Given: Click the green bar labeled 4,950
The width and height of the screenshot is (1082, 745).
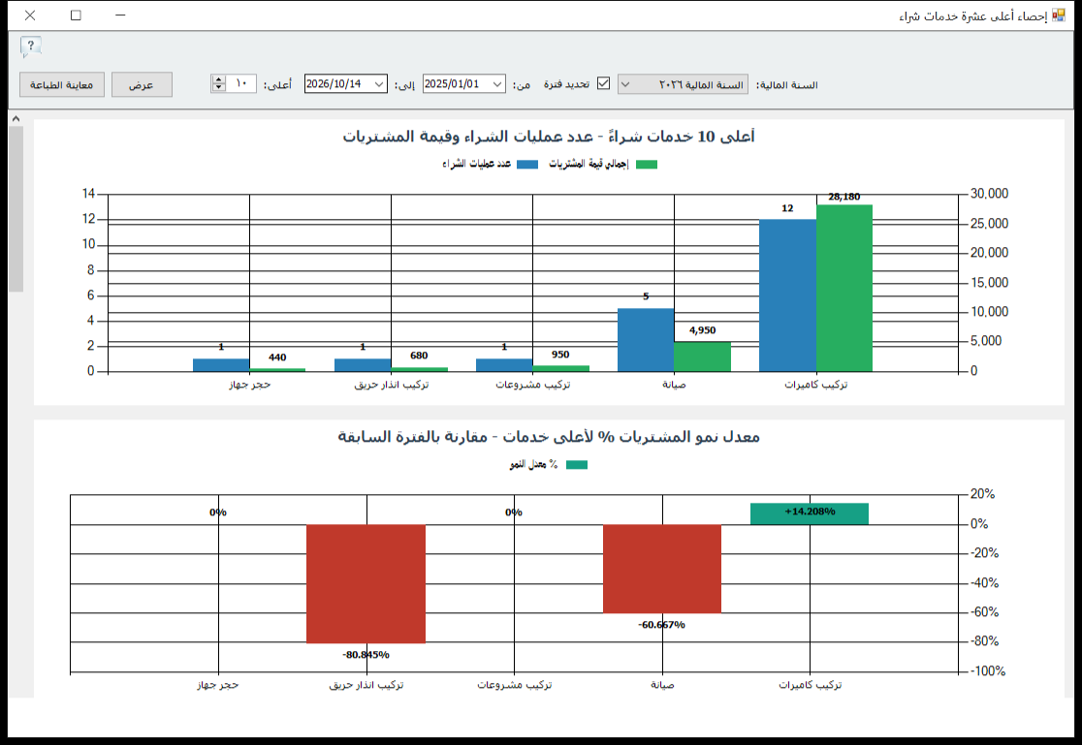Looking at the screenshot, I should 703,357.
